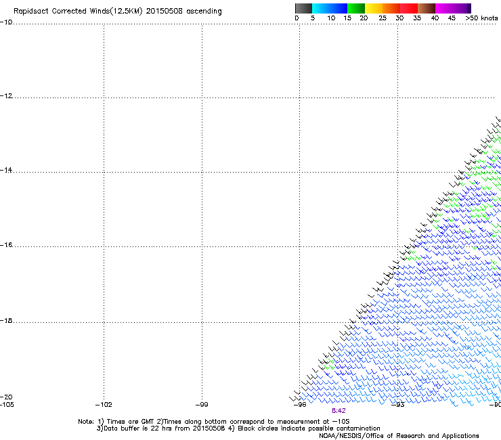The height and width of the screenshot is (440, 501).
Task: Click the title text 'Rapidscat Corrected Winds(12.5KM)'
Action: 78,12
